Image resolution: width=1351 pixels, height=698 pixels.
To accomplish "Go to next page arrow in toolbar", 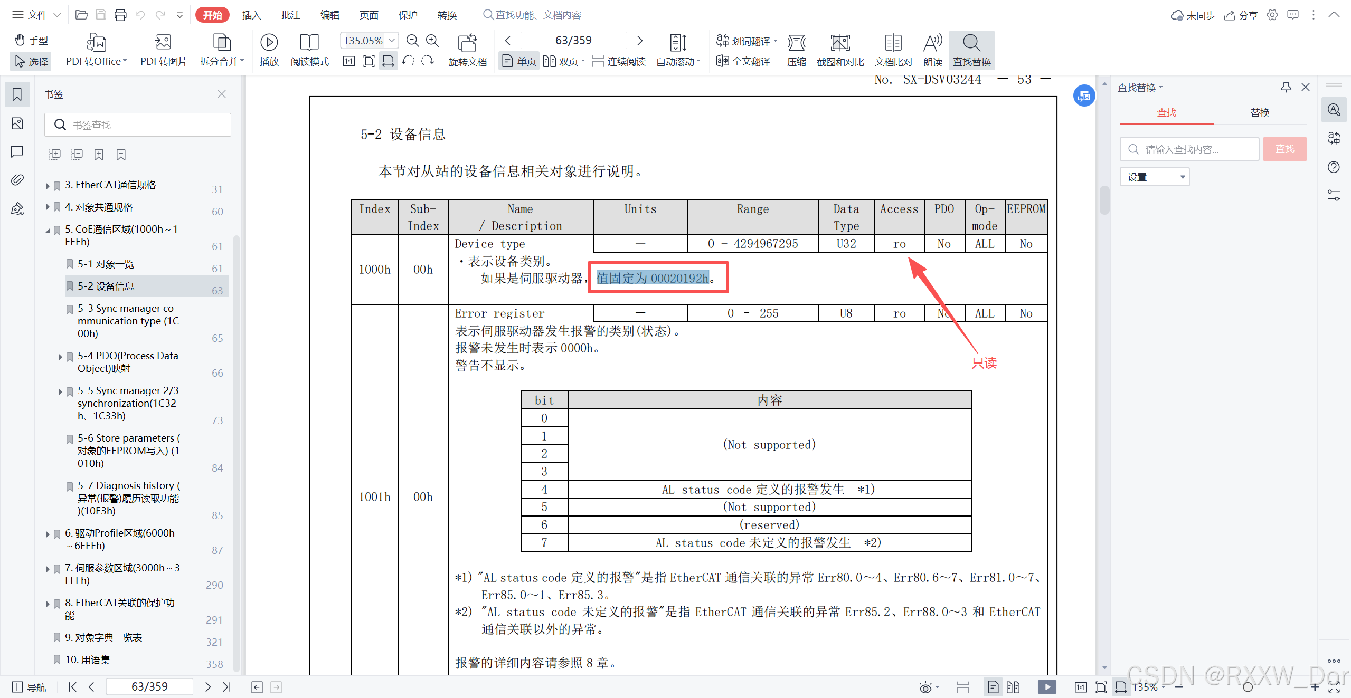I will tap(640, 41).
